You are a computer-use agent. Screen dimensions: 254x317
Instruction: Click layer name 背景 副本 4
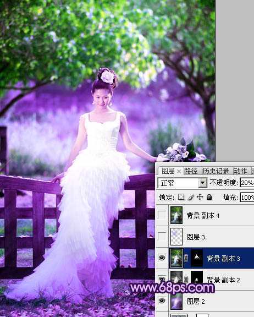click(203, 216)
